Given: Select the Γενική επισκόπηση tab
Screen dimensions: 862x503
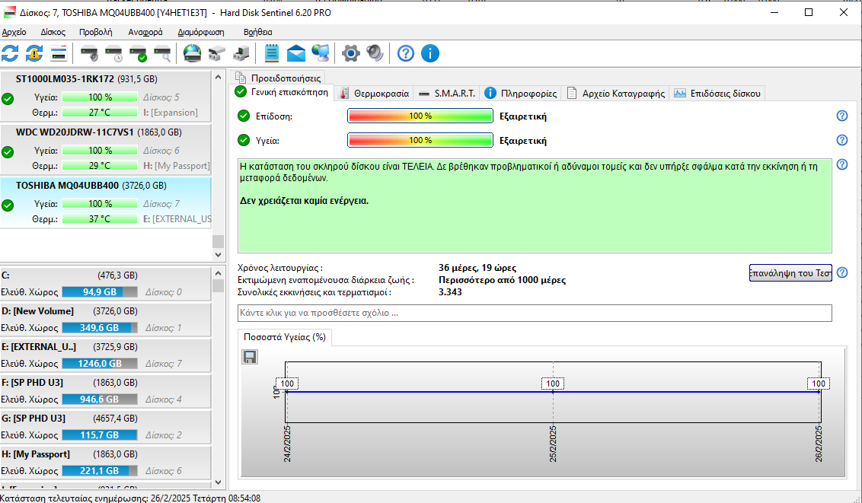Looking at the screenshot, I should tap(282, 92).
